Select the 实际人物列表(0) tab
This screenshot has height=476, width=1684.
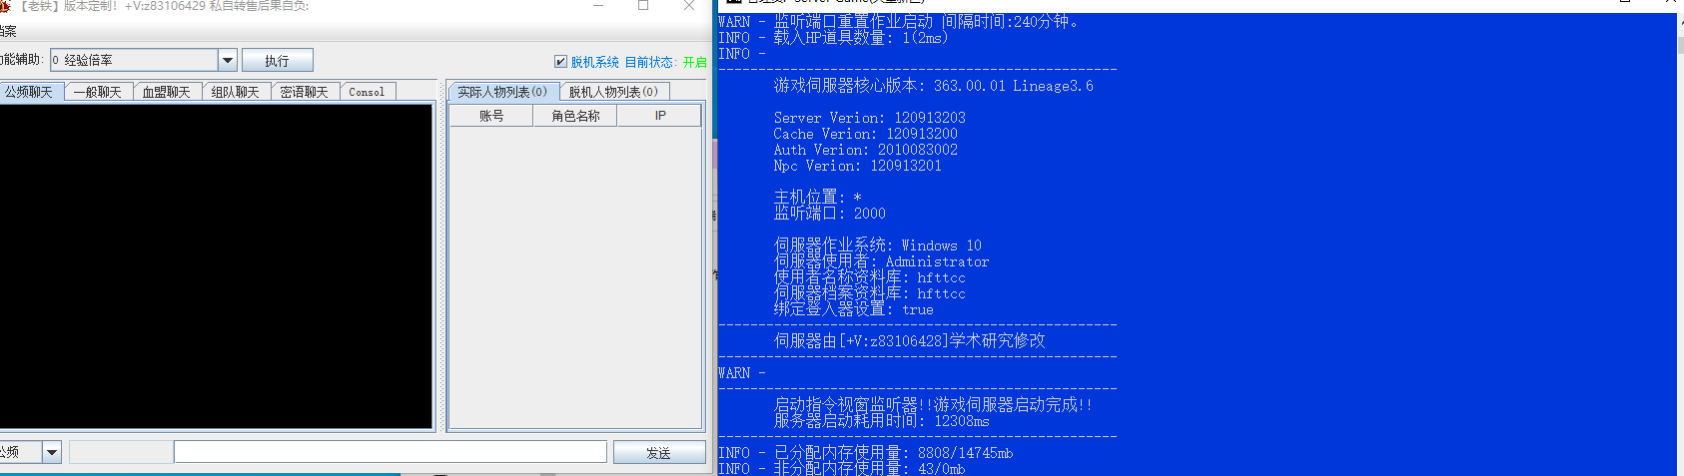click(502, 92)
